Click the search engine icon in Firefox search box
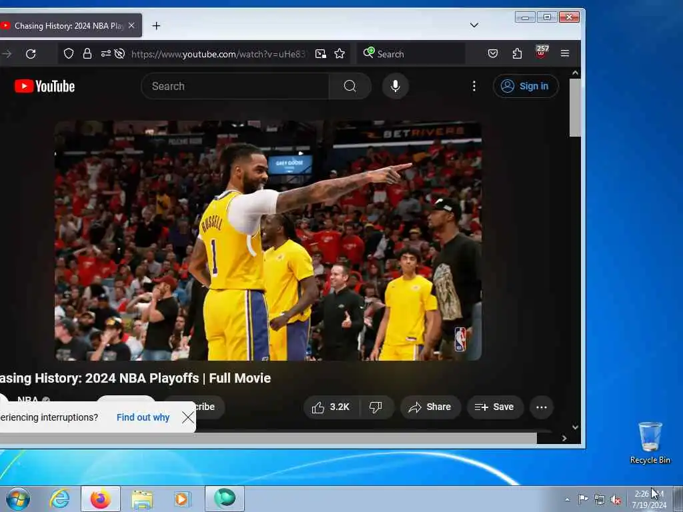Viewport: 683px width, 512px height. point(368,53)
